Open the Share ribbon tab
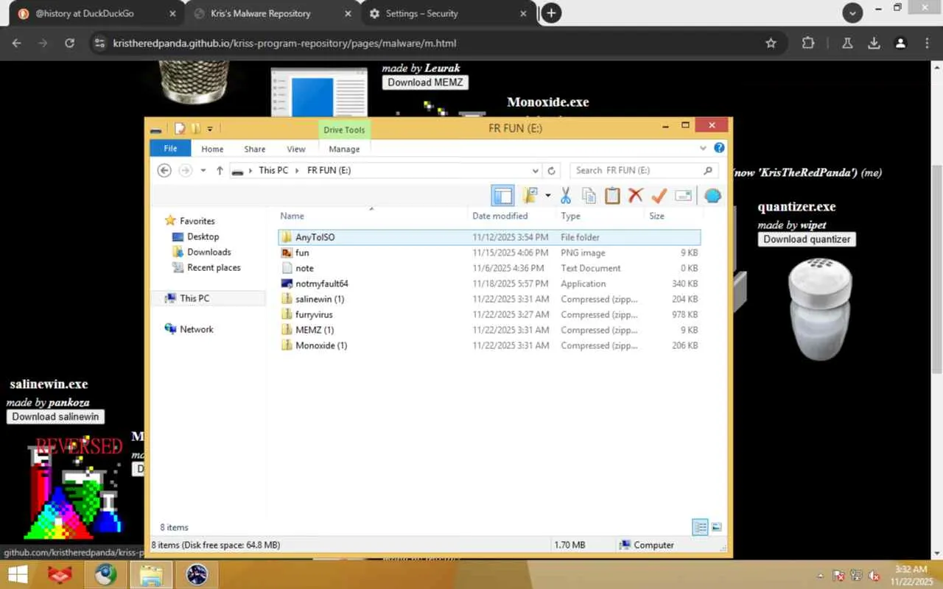Viewport: 943px width, 589px height. coord(255,149)
